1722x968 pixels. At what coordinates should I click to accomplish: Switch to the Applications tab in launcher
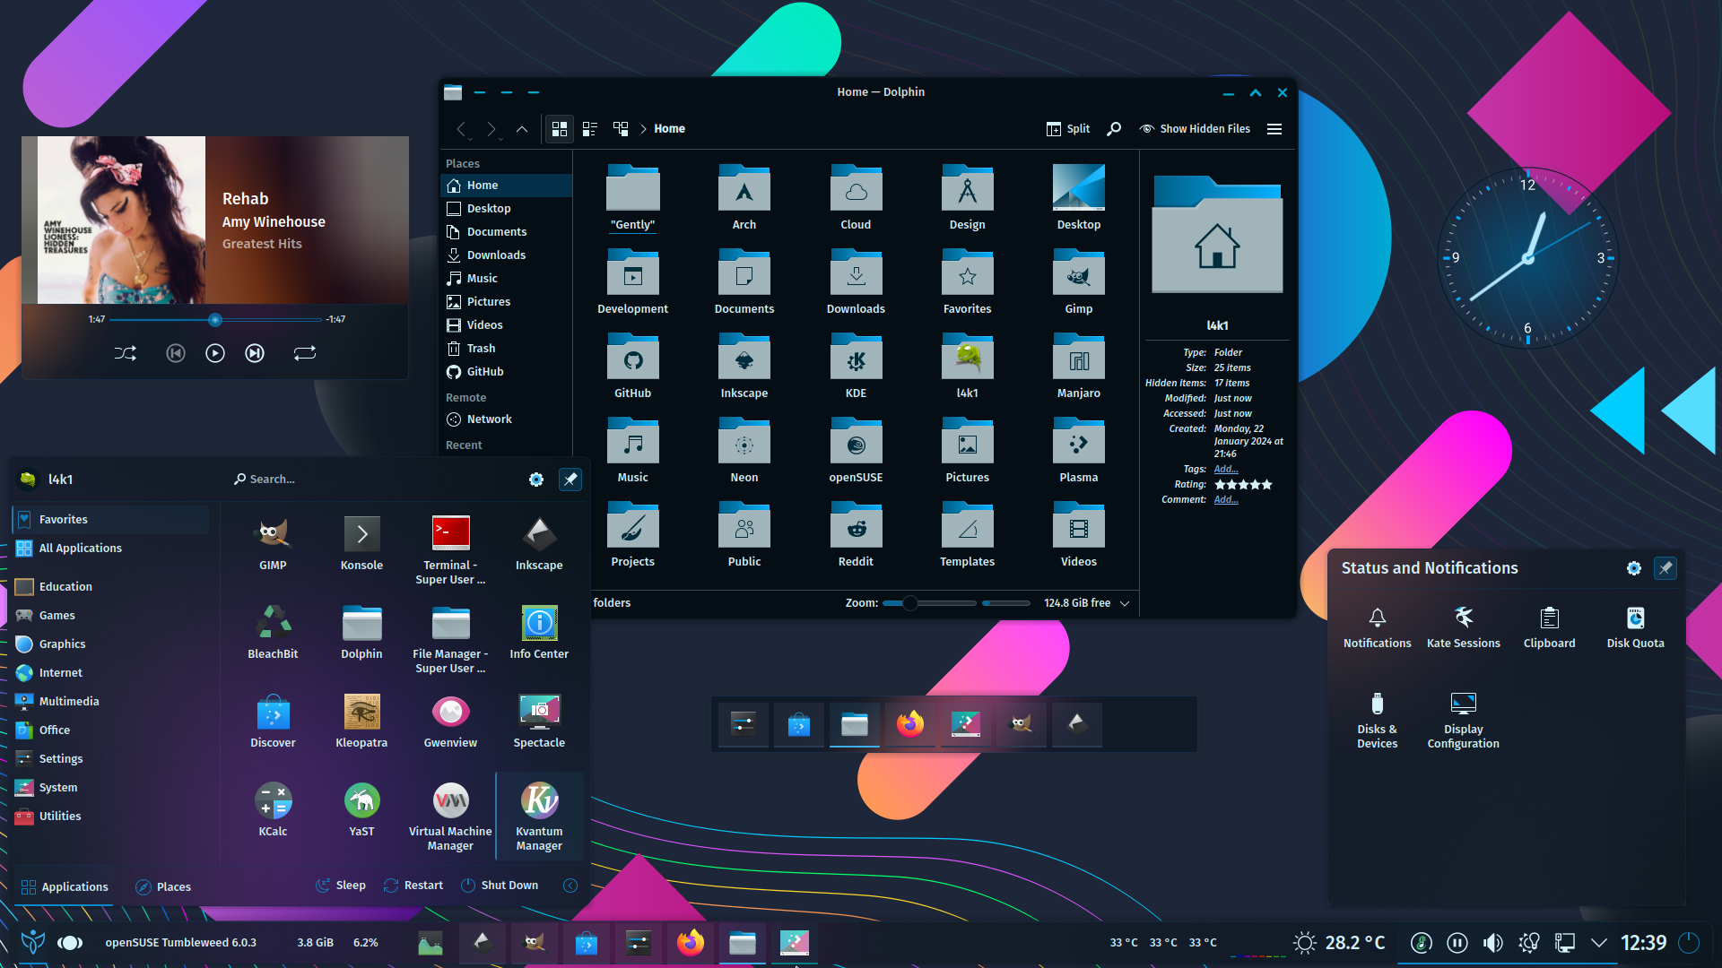point(64,886)
